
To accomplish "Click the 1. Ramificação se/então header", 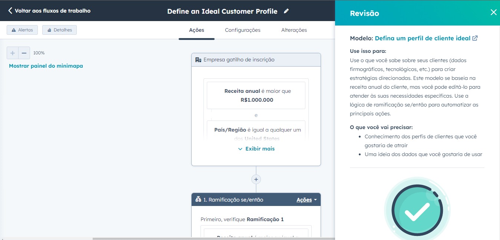I will (256, 200).
